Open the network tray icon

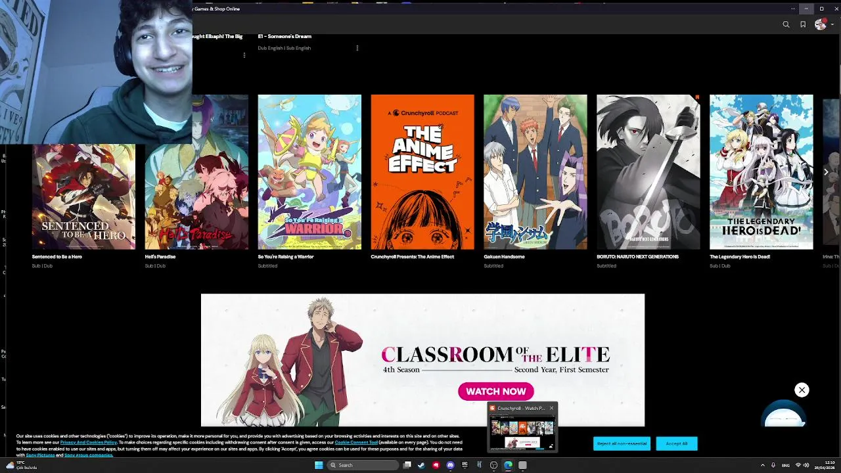798,465
